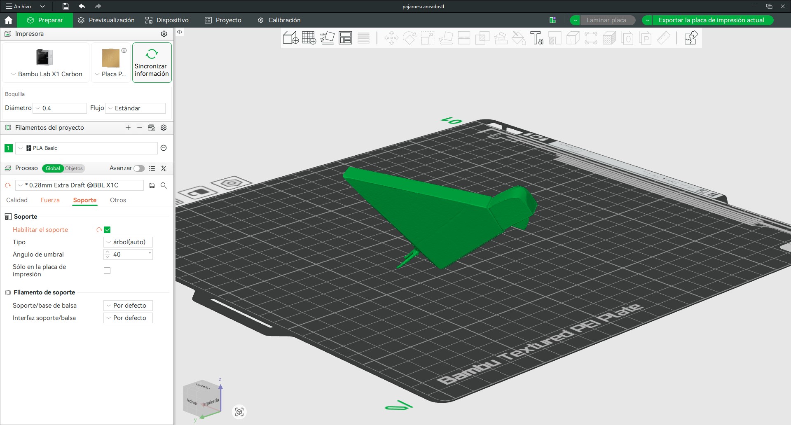The image size is (791, 425).
Task: Edit PLA Basic filament preset icon
Action: [x=164, y=148]
